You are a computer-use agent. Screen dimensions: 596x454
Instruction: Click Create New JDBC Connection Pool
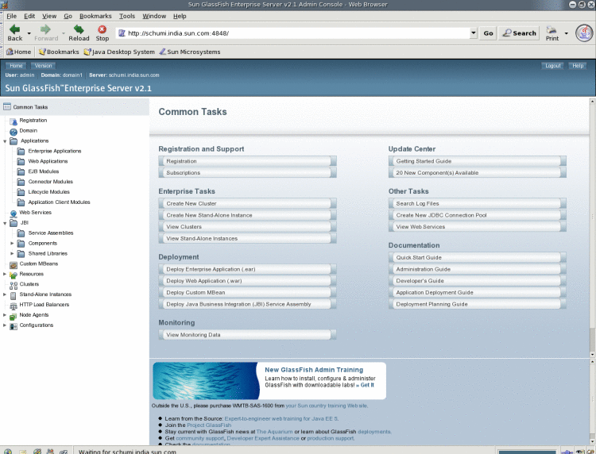click(478, 215)
